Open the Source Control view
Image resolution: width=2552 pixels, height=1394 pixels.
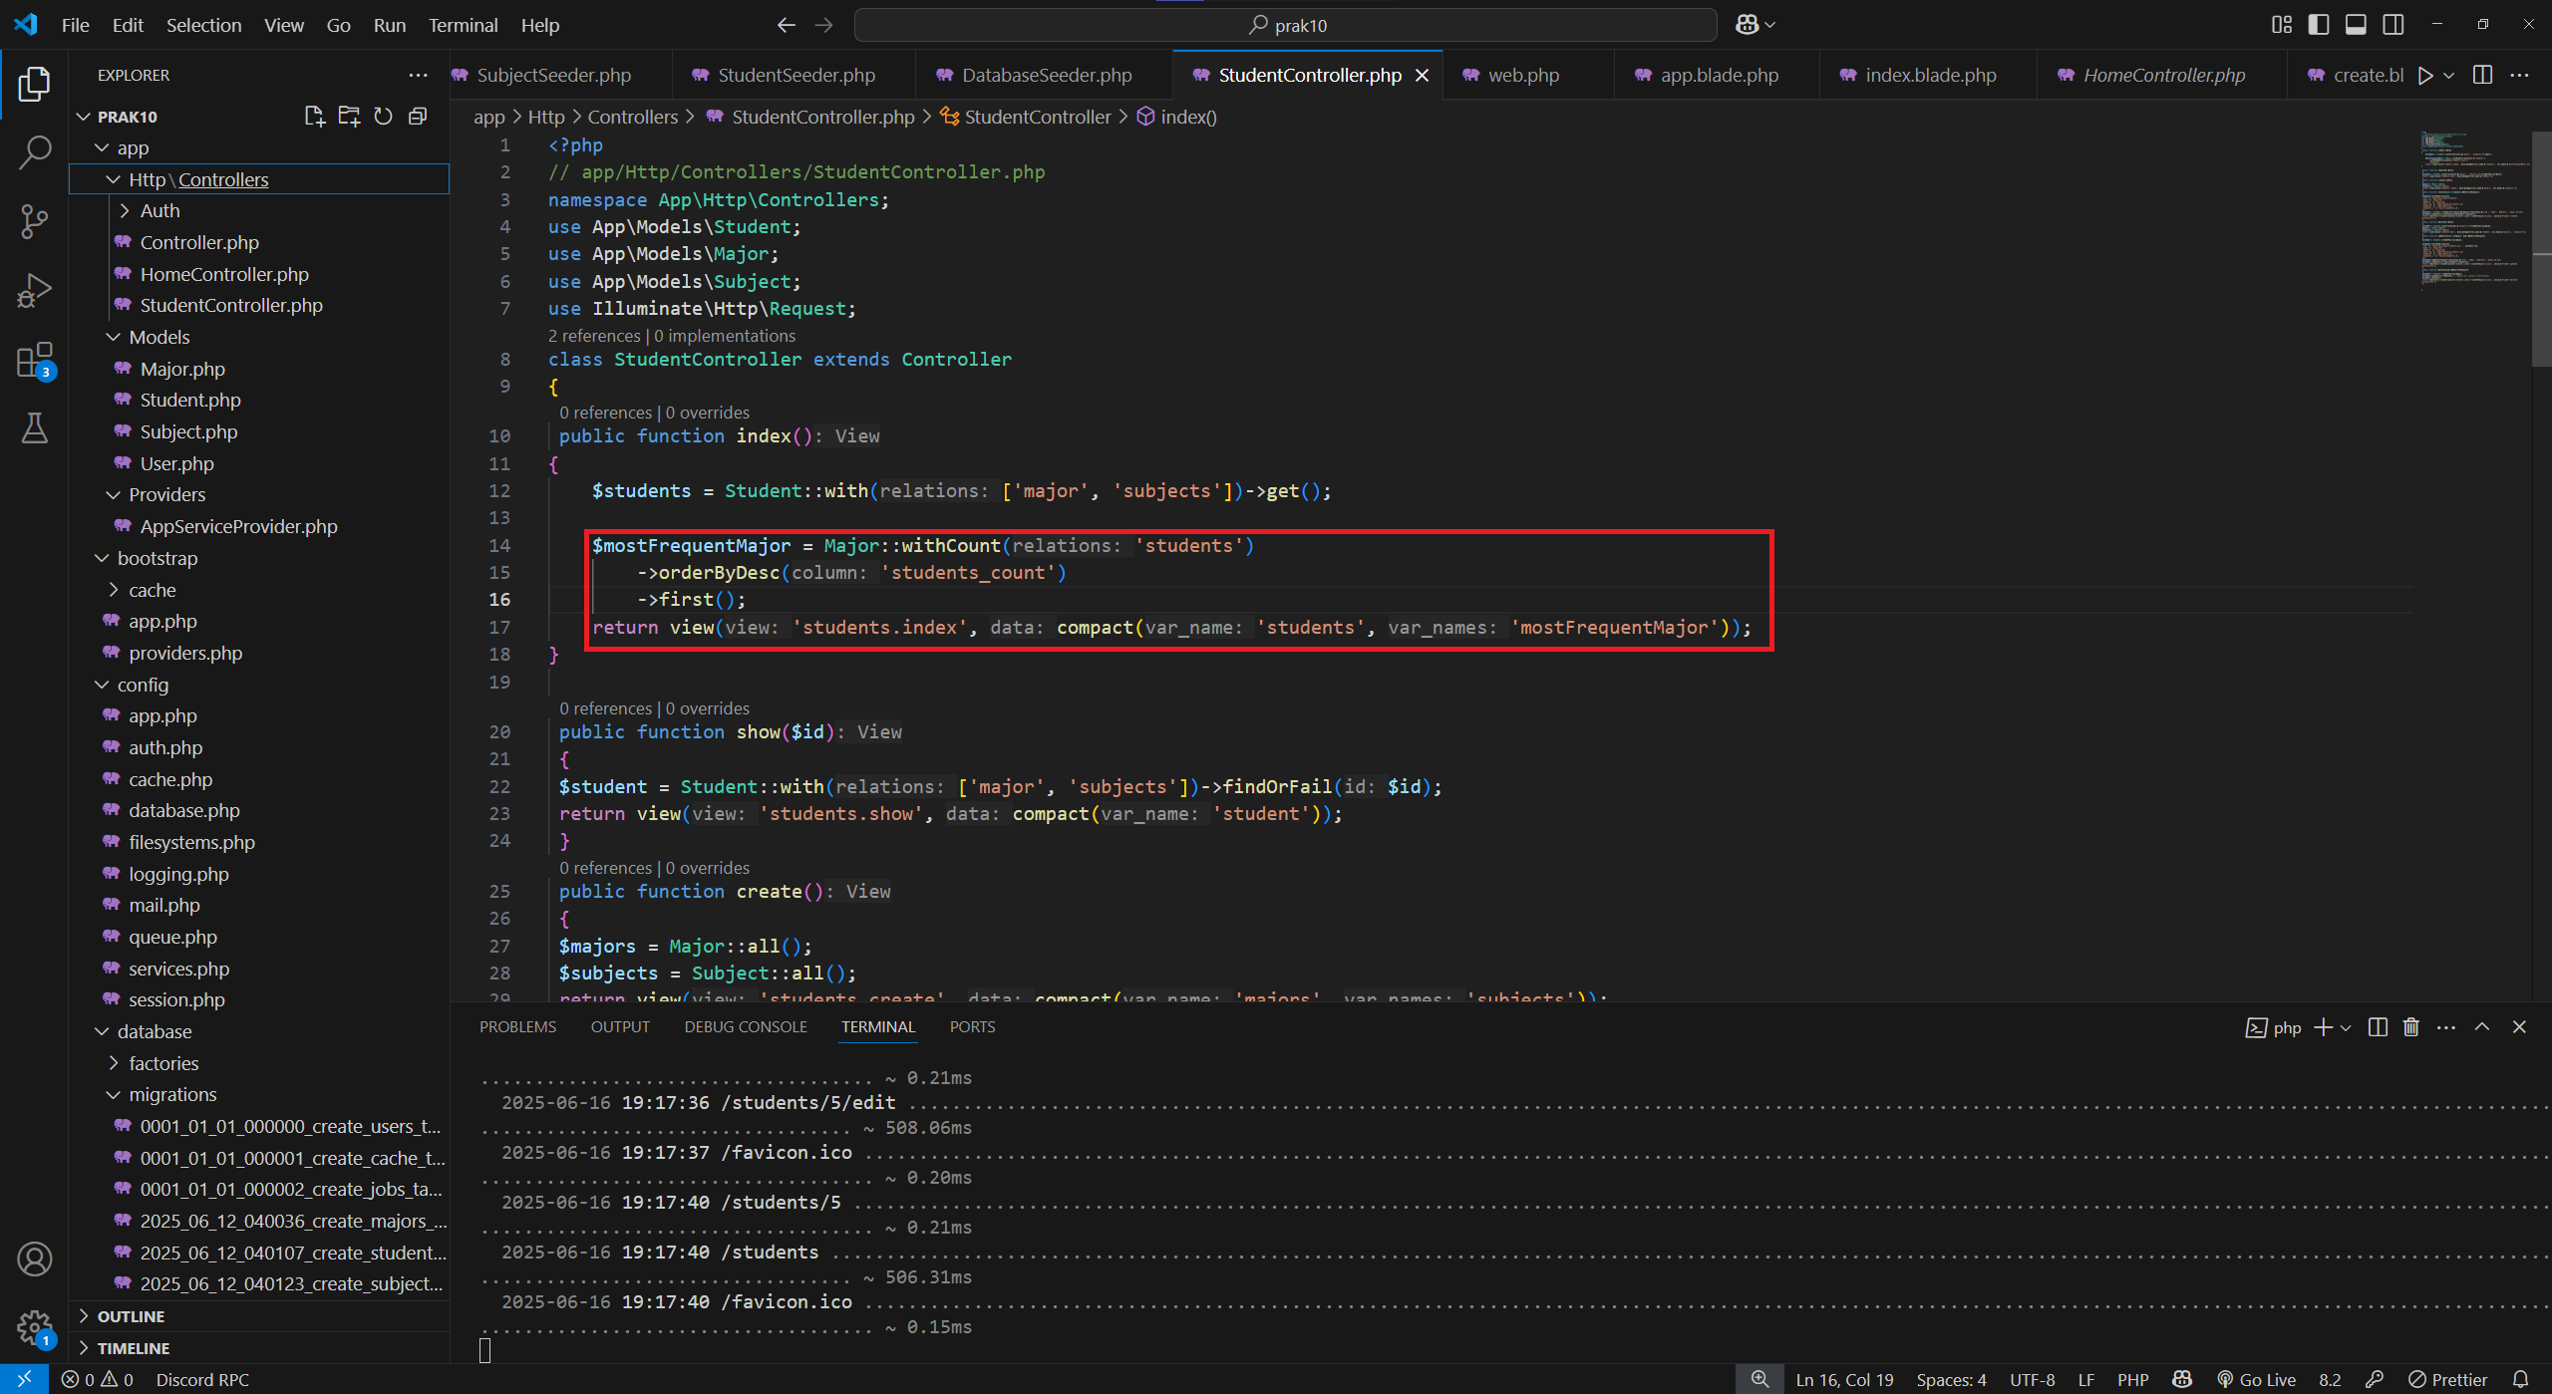(35, 221)
